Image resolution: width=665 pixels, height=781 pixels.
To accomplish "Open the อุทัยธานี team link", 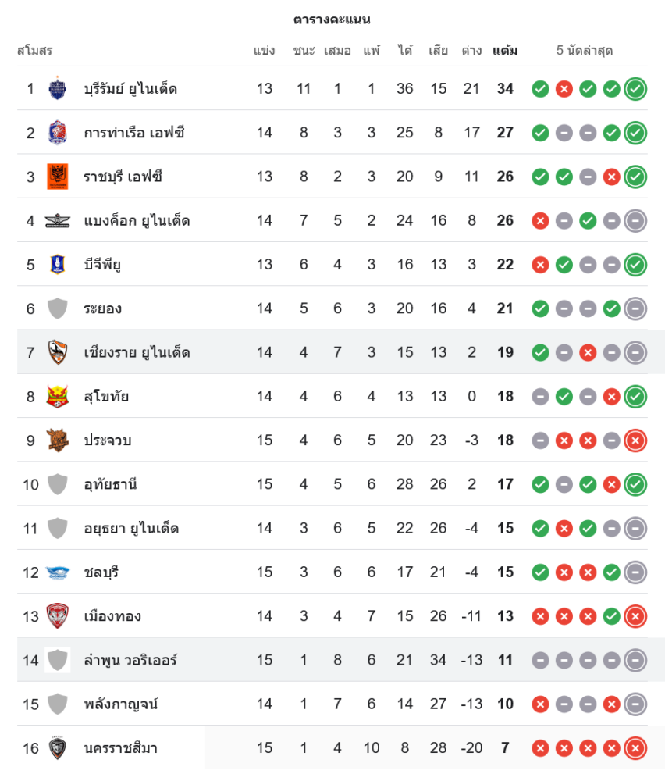I will pos(110,484).
